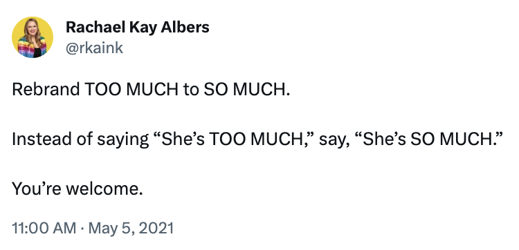The image size is (519, 250).
Task: Click the dot separator between time and date
Action: click(x=82, y=229)
